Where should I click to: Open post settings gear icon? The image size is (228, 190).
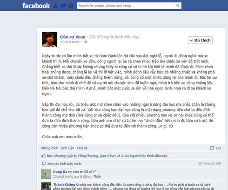pyautogui.click(x=86, y=42)
